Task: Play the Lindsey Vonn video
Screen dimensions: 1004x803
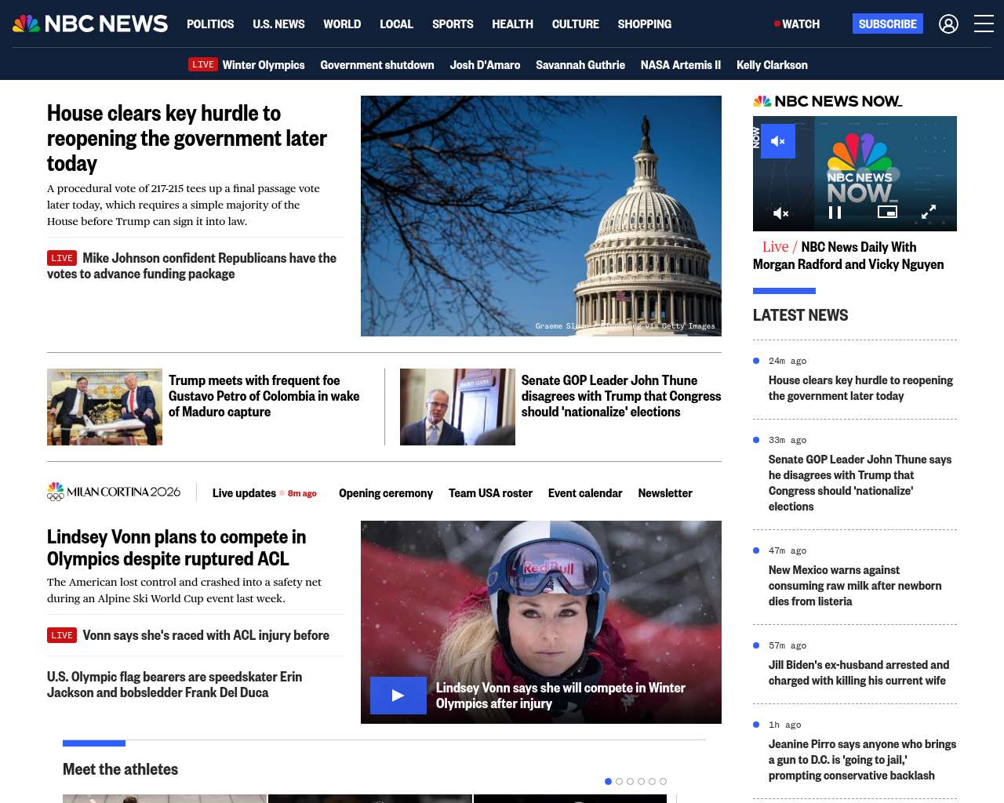Action: click(398, 696)
